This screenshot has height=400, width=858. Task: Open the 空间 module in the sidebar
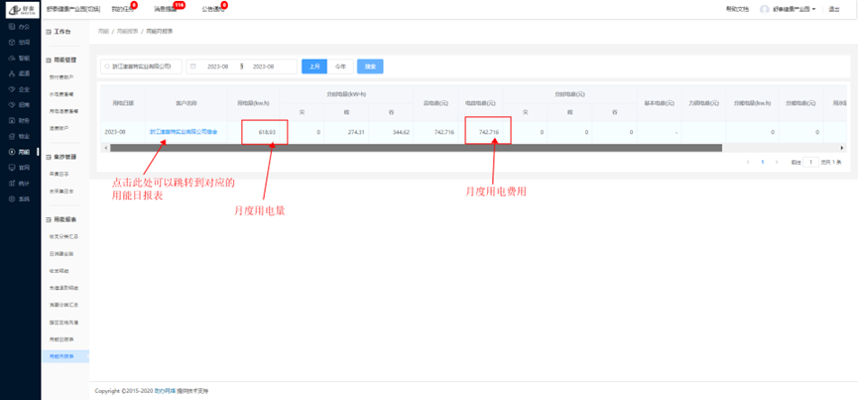(20, 42)
